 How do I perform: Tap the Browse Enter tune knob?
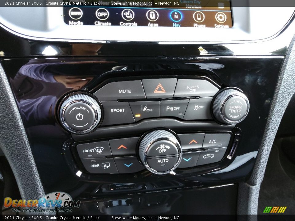point(236,108)
